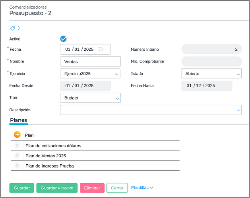
Task: Click the Nro. Comprobante field
Action: [211, 61]
